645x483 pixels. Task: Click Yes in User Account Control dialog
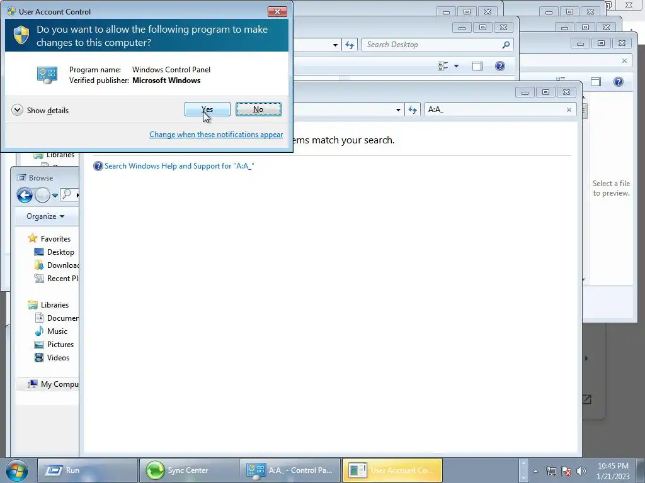click(x=207, y=109)
